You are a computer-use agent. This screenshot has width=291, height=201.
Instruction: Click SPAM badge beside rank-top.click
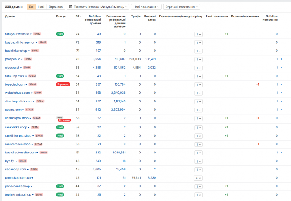(32, 76)
